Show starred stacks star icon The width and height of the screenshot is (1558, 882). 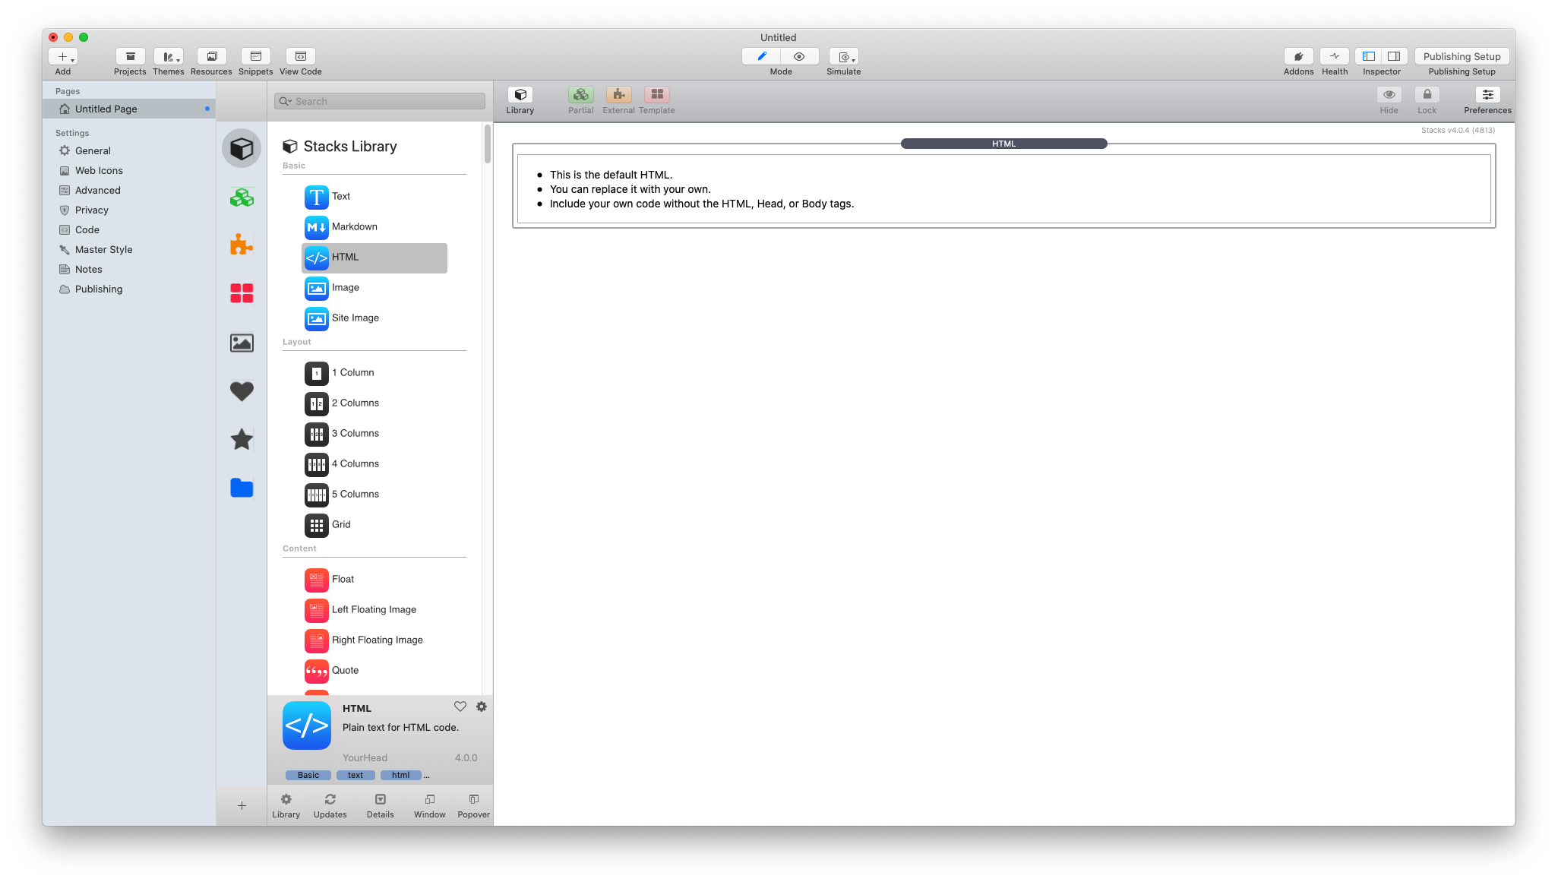pos(242,439)
